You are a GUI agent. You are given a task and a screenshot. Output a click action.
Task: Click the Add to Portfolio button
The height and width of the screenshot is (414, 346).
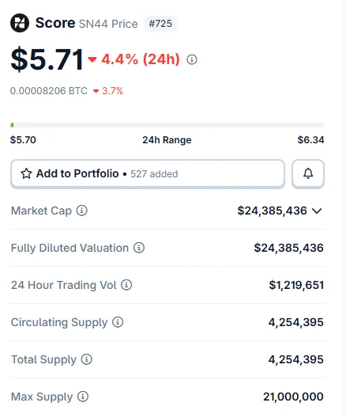[148, 174]
